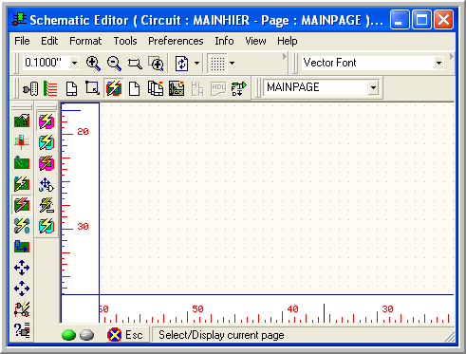Click the lightning over teal pads icon
Screen dimensions: 466x354
click(22, 226)
